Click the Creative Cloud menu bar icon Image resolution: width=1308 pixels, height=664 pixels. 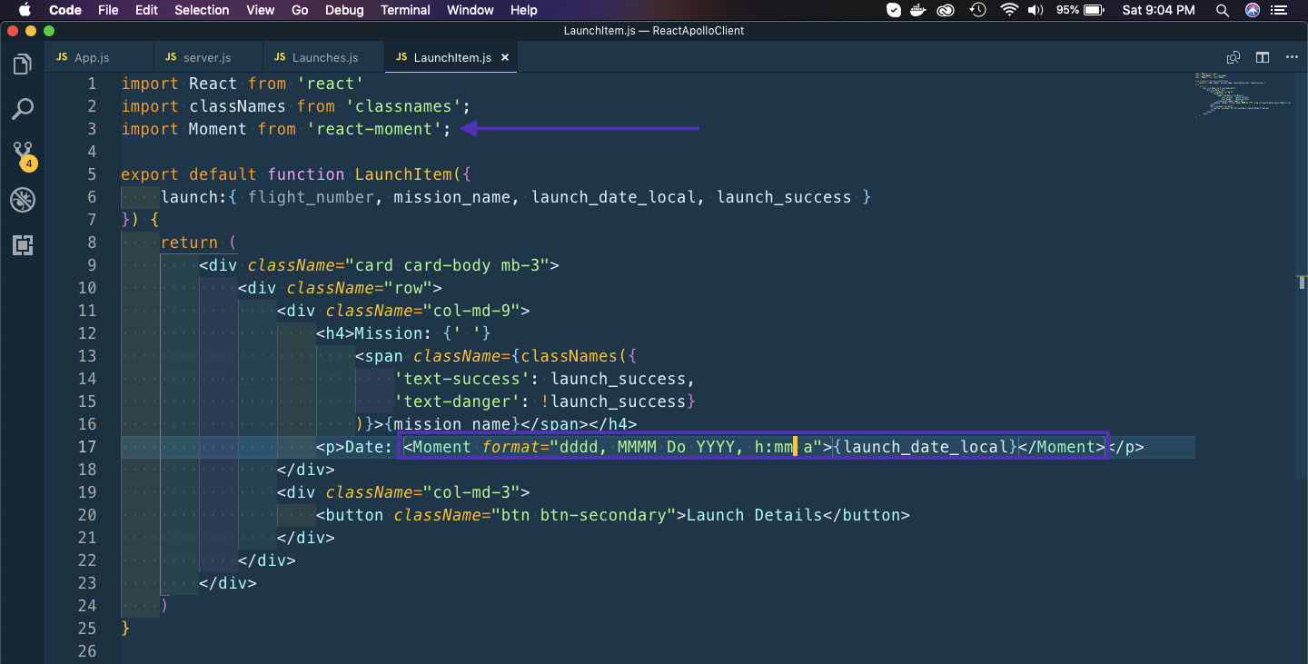coord(946,10)
